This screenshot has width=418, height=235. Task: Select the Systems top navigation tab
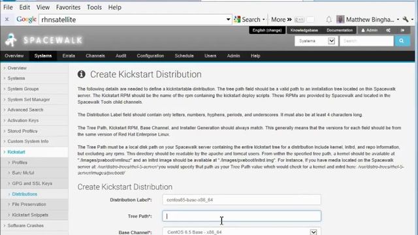pyautogui.click(x=43, y=55)
